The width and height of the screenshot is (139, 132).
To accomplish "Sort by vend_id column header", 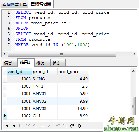I will (x=19, y=72).
